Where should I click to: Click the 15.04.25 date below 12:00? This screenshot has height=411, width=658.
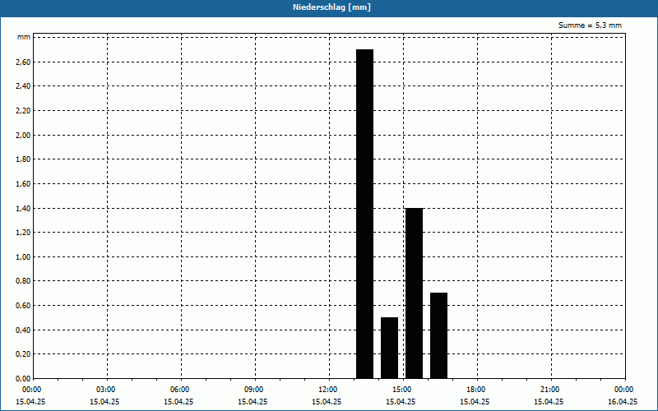(327, 402)
